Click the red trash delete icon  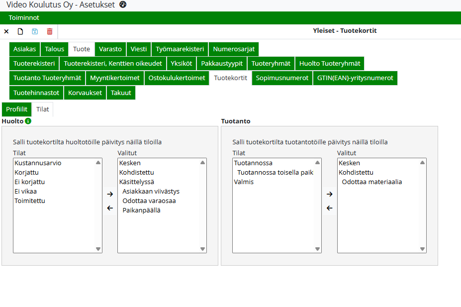tap(50, 31)
